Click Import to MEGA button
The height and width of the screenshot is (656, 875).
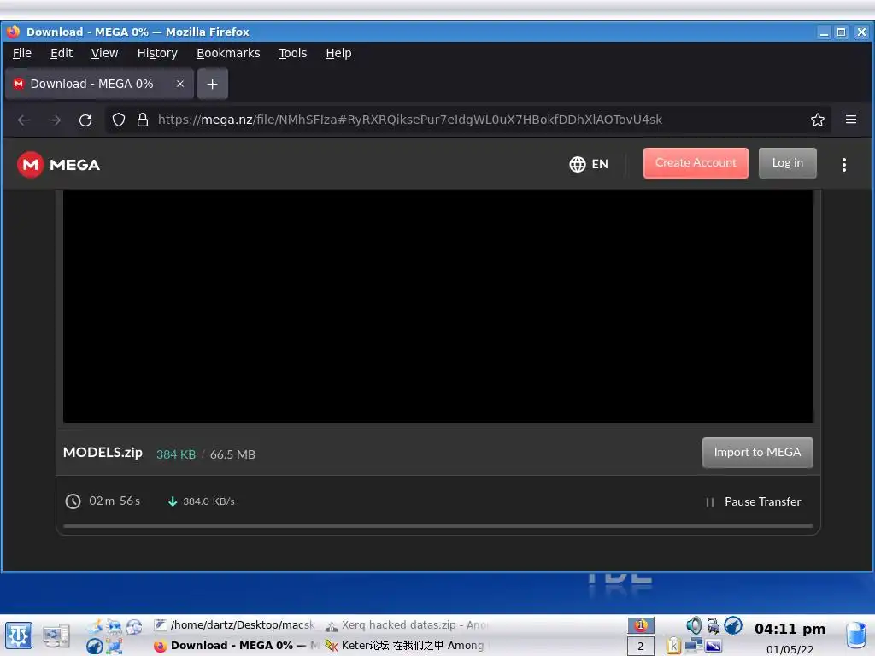click(757, 453)
